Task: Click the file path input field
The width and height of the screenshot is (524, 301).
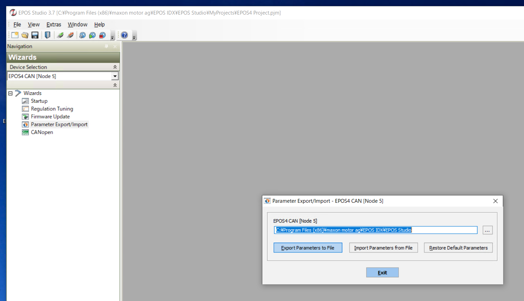Action: pyautogui.click(x=376, y=230)
